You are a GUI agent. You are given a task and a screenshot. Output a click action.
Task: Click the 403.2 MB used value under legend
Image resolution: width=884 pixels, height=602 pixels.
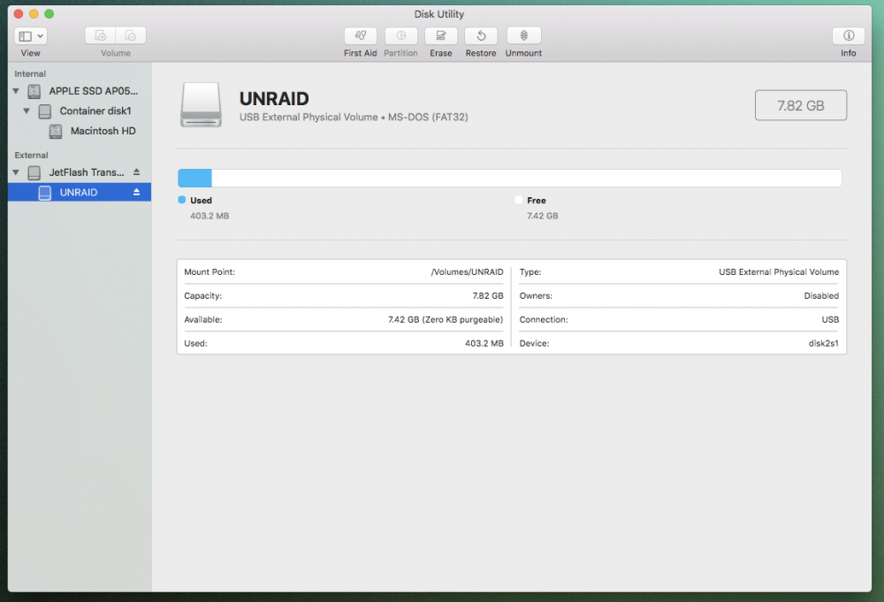[210, 216]
